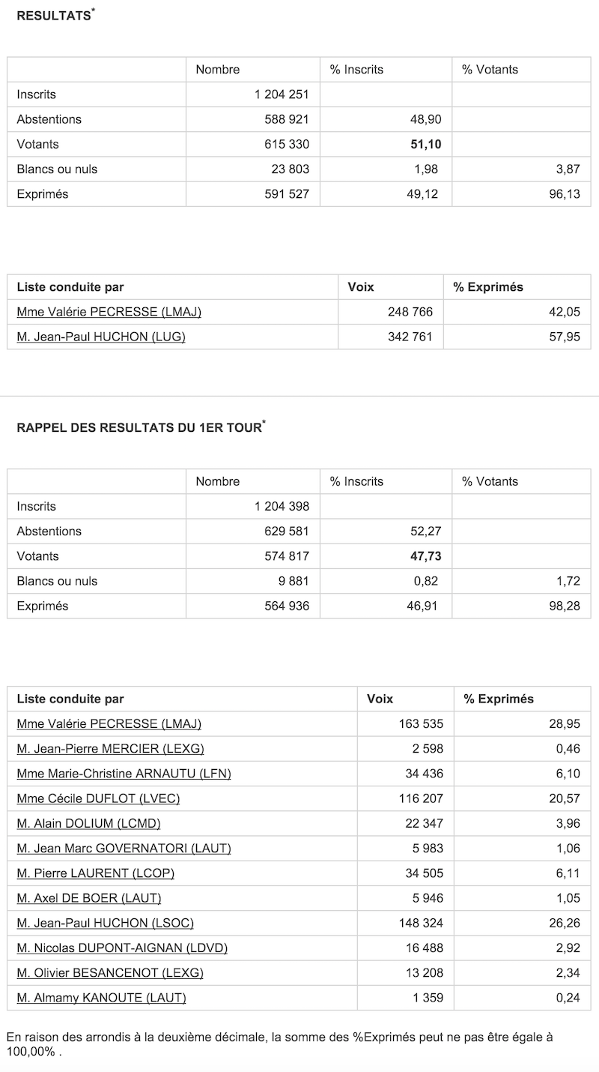Click the bold 51,10 turnout percentage
The width and height of the screenshot is (599, 1072).
[x=423, y=144]
